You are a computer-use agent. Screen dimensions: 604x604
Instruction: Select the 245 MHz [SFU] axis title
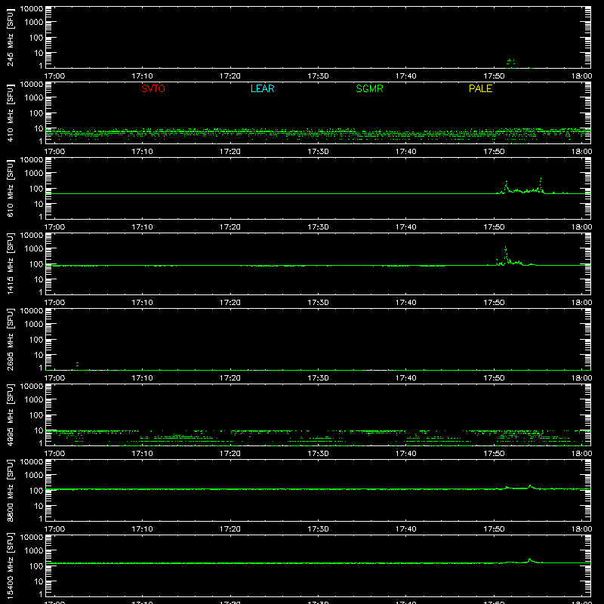[10, 37]
